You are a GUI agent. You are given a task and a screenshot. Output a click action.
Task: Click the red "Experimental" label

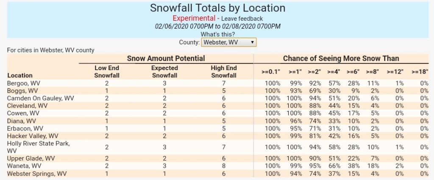pos(193,19)
